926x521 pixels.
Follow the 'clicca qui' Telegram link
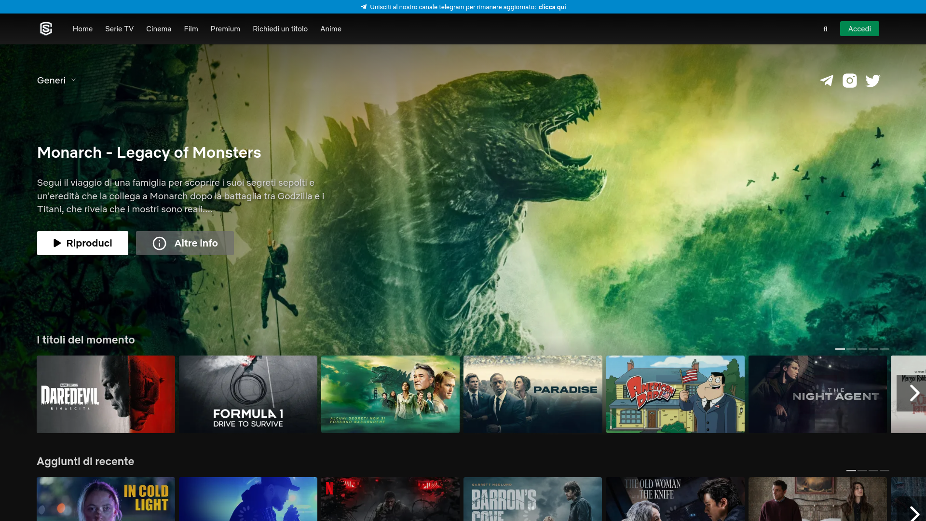(552, 7)
